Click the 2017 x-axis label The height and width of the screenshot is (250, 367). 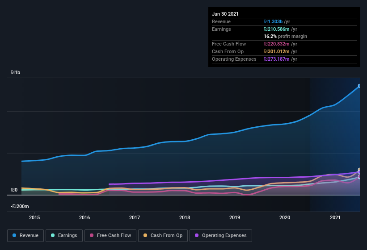[135, 217]
